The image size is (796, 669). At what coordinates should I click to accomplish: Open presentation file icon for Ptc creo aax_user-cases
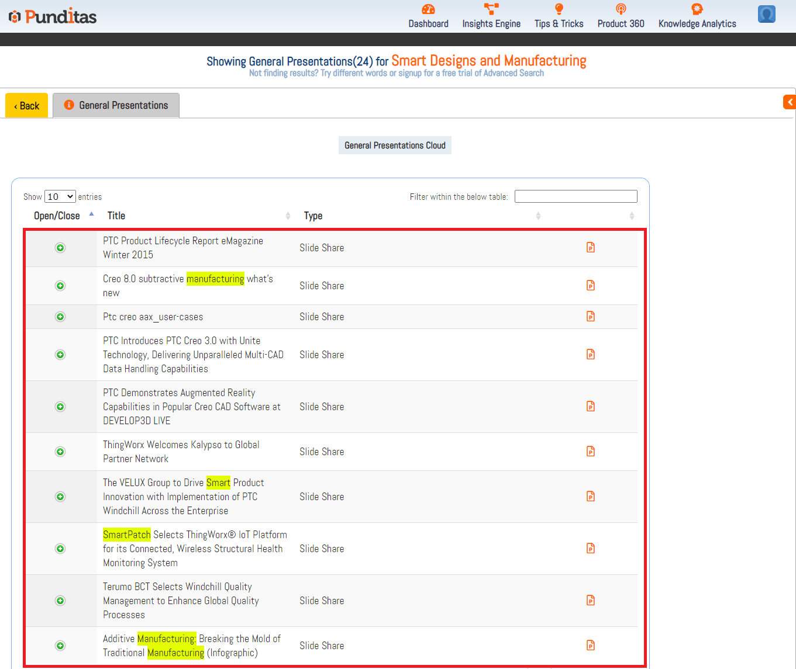click(x=591, y=316)
